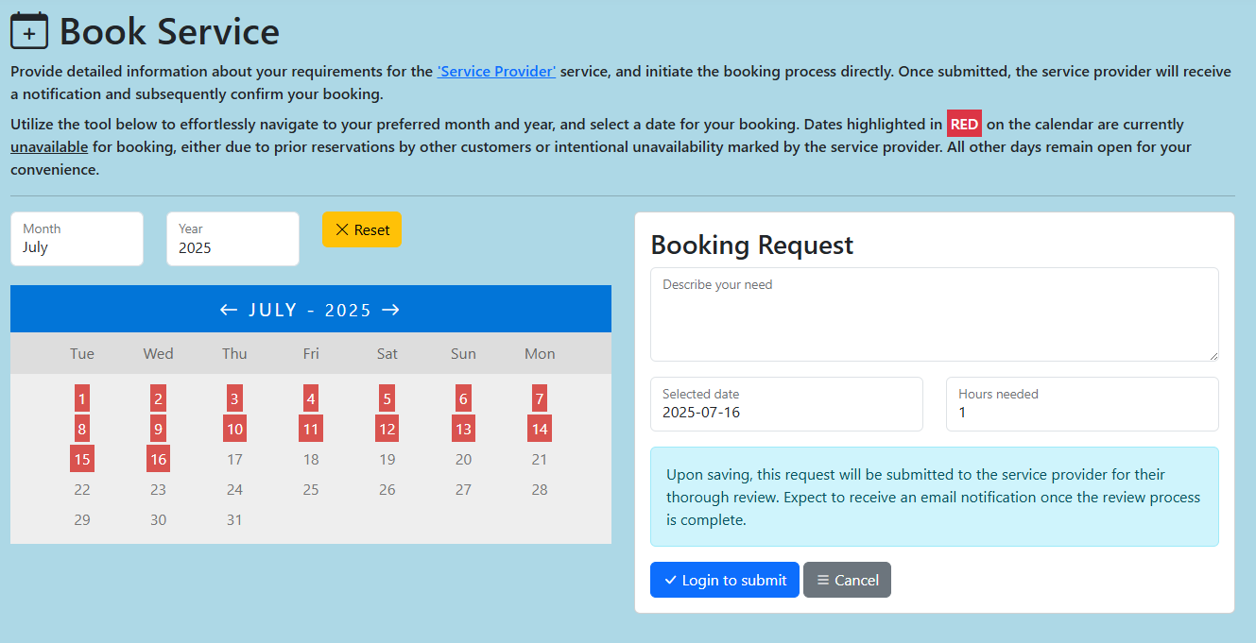Open the Month dropdown showing July
This screenshot has width=1256, height=643.
tap(77, 239)
